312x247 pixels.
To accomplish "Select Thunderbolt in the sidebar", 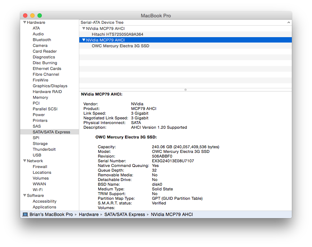I will click(44, 150).
